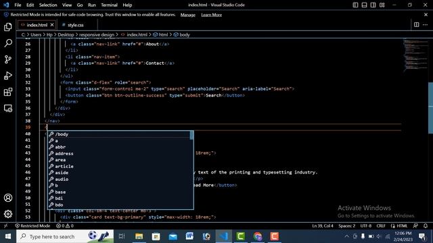The height and width of the screenshot is (243, 433).
Task: Click the remote window icon in status bar
Action: pos(6,225)
